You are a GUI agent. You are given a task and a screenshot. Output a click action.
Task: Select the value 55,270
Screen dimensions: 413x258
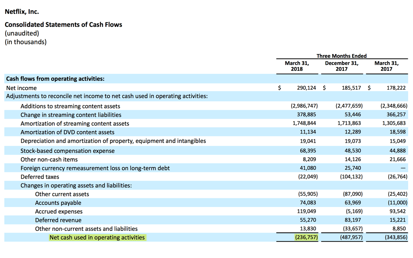[x=308, y=220]
